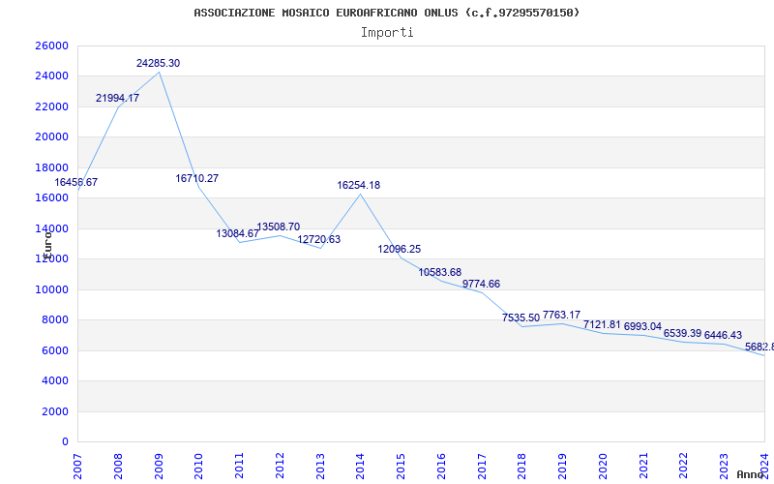Click the x-axis year 2015
This screenshot has width=774, height=484.
click(x=402, y=467)
